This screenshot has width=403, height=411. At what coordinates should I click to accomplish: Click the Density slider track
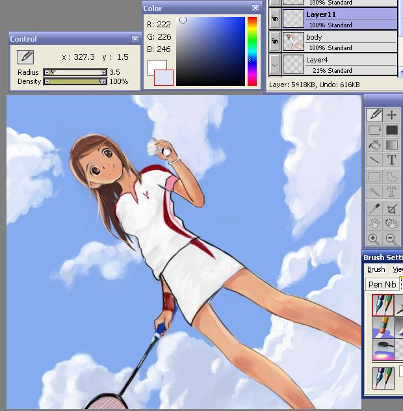(x=75, y=82)
